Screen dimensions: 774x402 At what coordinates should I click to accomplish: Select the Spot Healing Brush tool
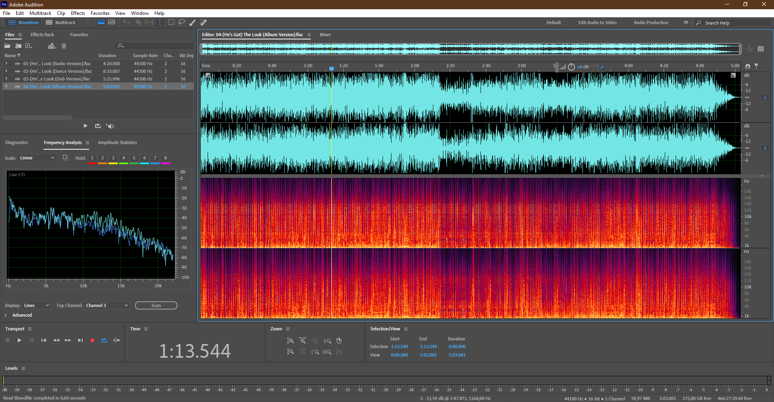[x=204, y=23]
